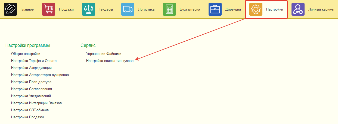Click the Логистика truck icon
Image resolution: width=338 pixels, height=124 pixels.
(x=128, y=9)
